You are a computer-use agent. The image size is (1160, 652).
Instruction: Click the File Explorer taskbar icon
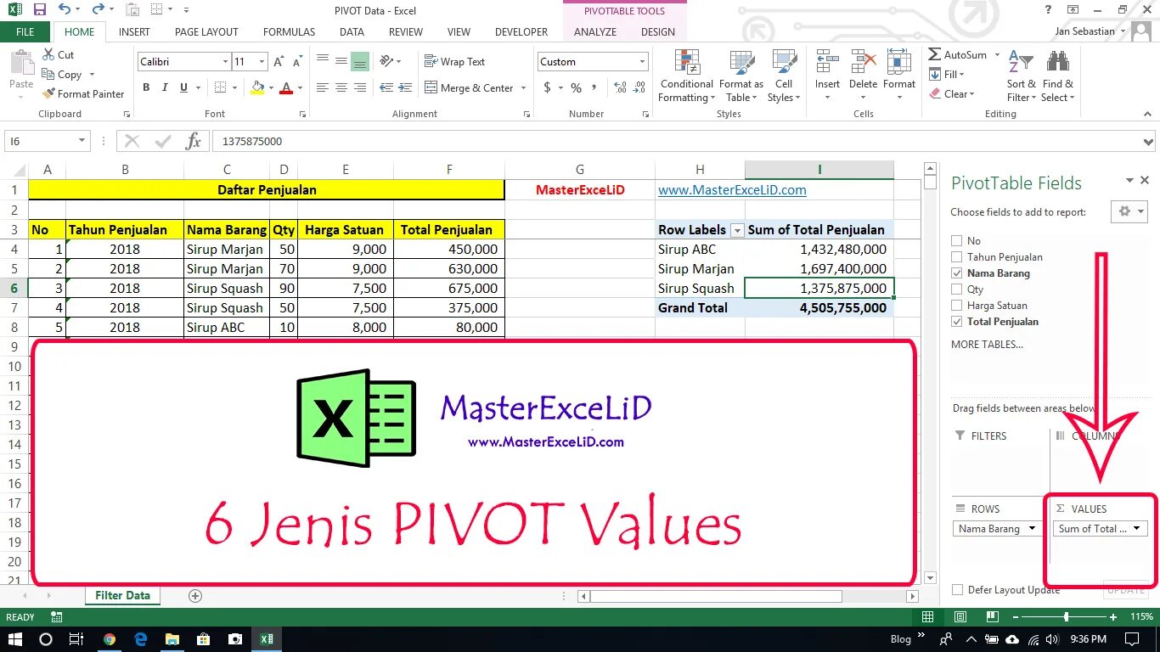click(x=172, y=639)
